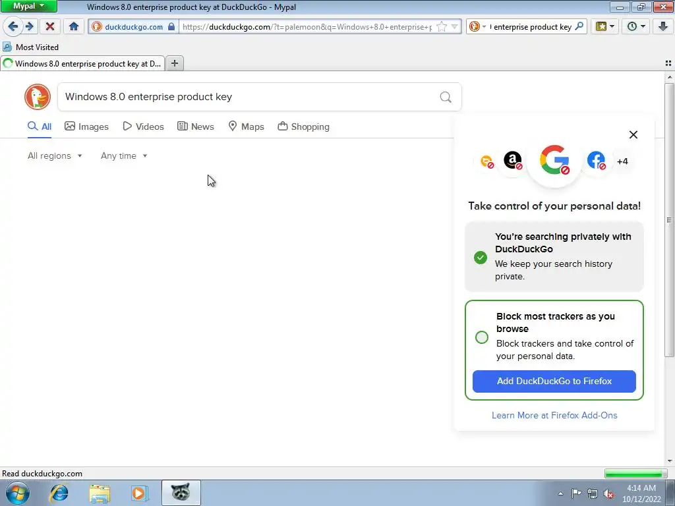
Task: Click Add DuckDuckGo to Firefox button
Action: 554,381
